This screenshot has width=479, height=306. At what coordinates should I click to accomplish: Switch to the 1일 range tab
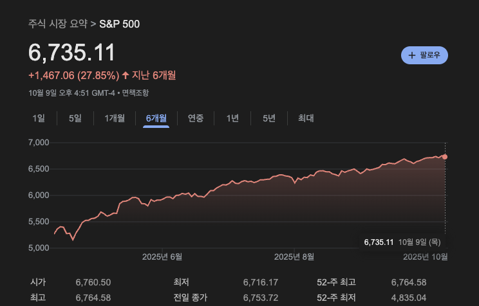coord(39,118)
